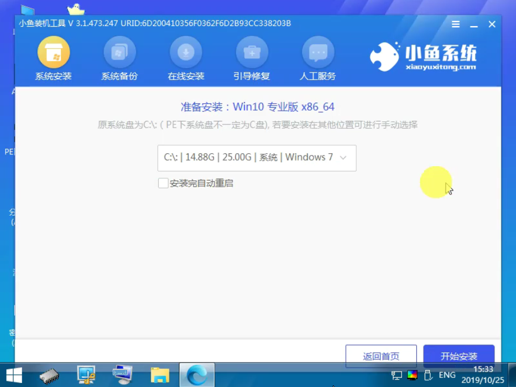Image resolution: width=516 pixels, height=387 pixels.
Task: Click the color palette tray indicator
Action: [411, 375]
